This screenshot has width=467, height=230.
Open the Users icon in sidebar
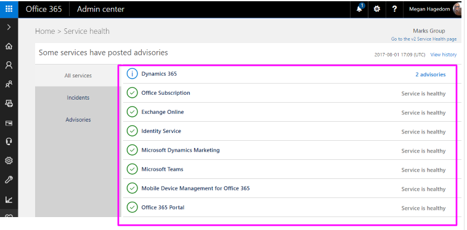click(x=9, y=65)
